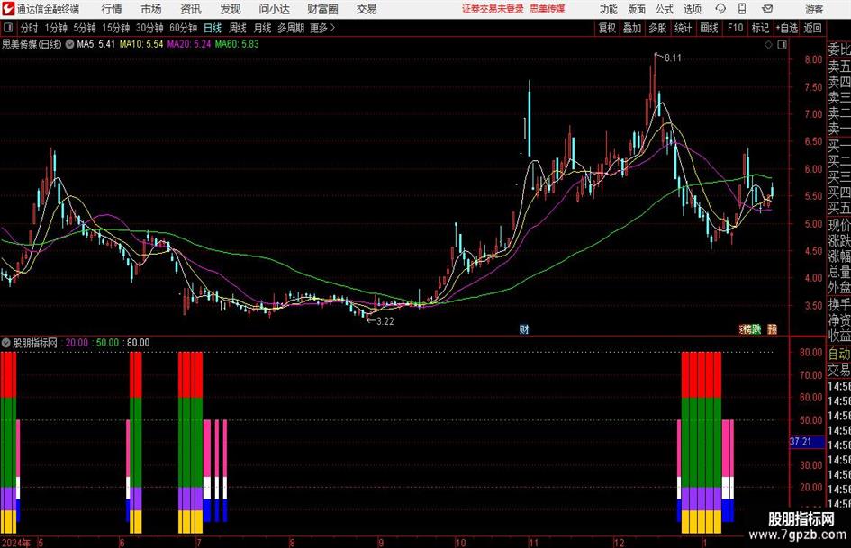Click the 财 finance marker on chart

pyautogui.click(x=524, y=328)
